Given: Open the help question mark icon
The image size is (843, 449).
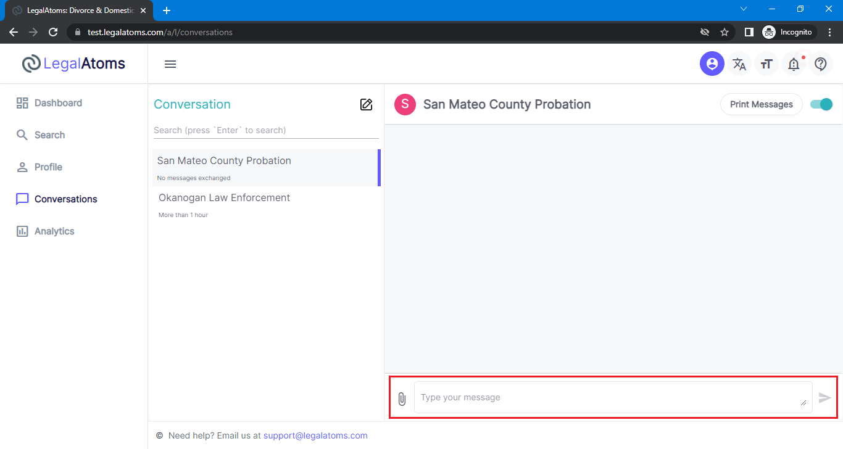Looking at the screenshot, I should point(820,64).
